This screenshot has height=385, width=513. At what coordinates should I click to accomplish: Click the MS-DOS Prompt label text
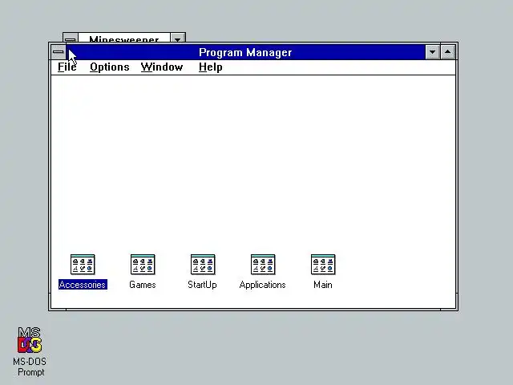click(30, 367)
